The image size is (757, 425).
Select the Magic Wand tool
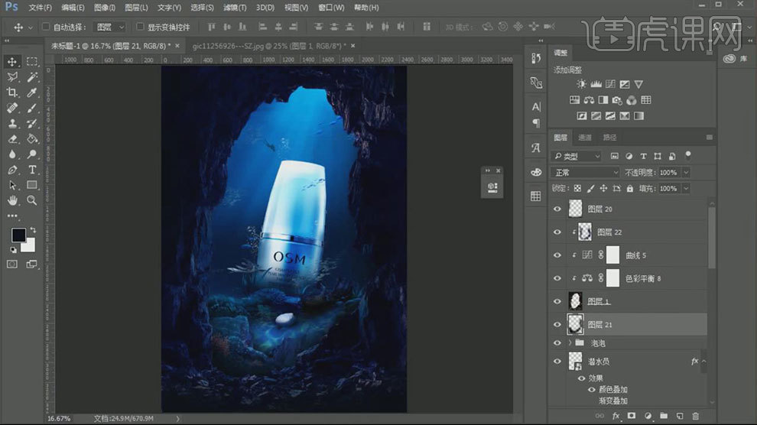pos(32,77)
